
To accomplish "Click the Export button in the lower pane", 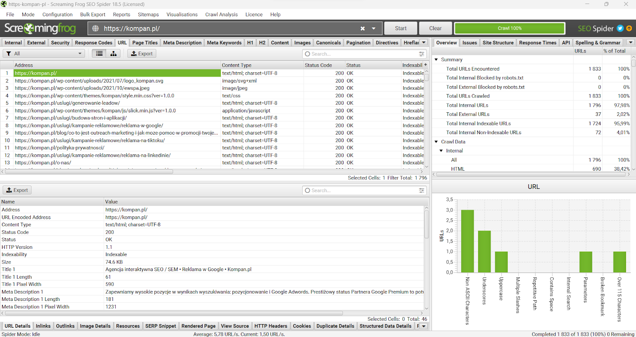I will click(17, 190).
